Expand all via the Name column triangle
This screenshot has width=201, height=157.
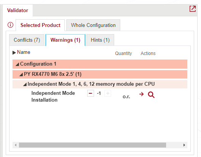tap(14, 53)
